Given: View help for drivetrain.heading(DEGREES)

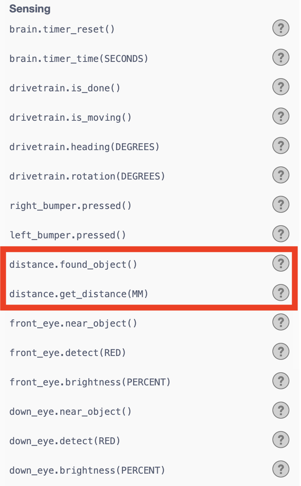Looking at the screenshot, I should click(x=281, y=146).
